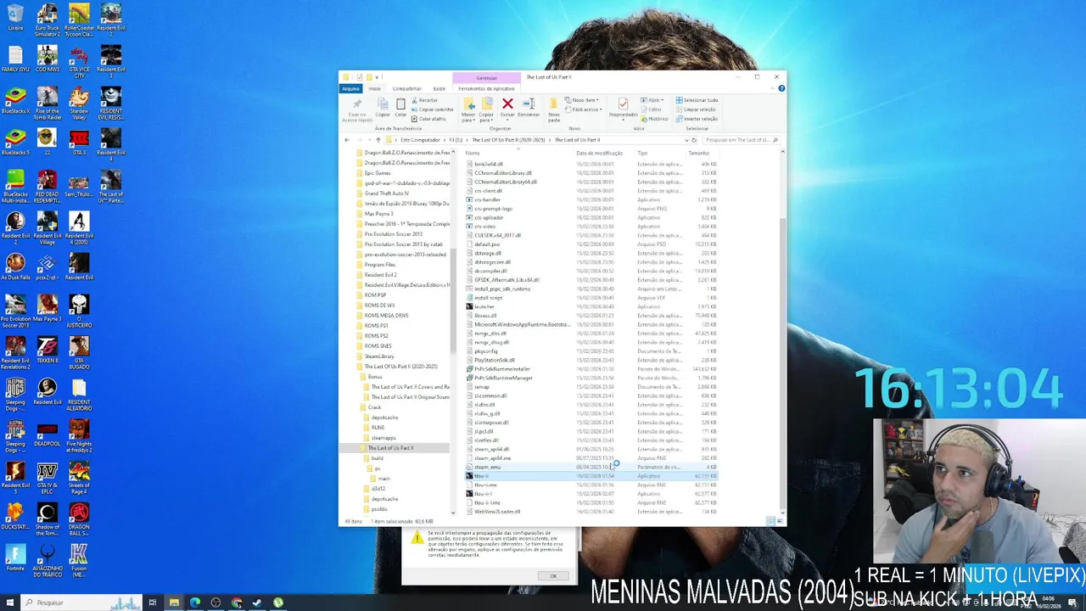Click Este Computador in the address path
Viewport: 1086px width, 611px height.
(x=420, y=140)
